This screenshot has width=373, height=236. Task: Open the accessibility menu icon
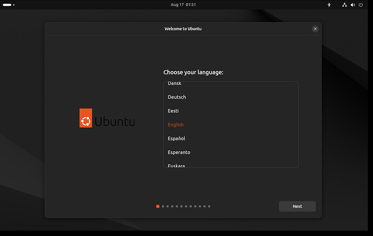click(329, 5)
